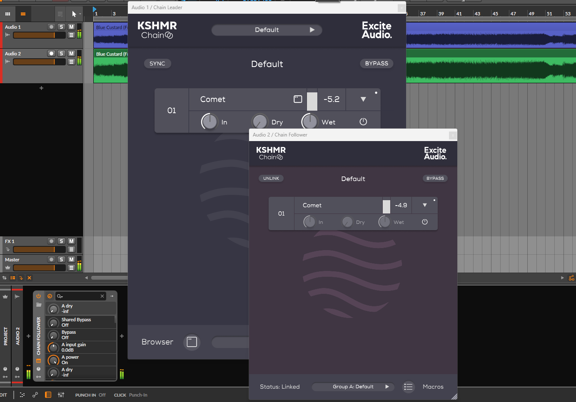
Task: Mute the FX 1 track
Action: click(x=71, y=241)
